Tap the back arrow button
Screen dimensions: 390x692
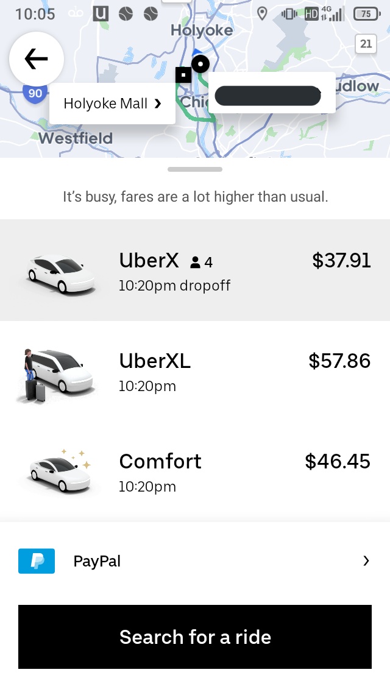pos(37,58)
